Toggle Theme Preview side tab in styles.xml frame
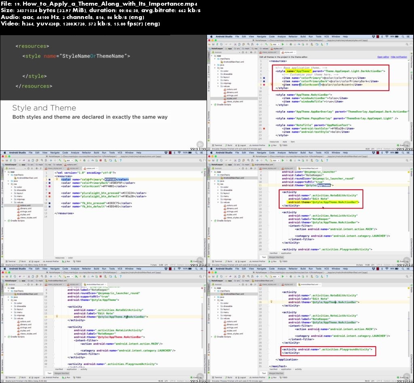Viewport: 414px width, 383px height. coord(412,60)
